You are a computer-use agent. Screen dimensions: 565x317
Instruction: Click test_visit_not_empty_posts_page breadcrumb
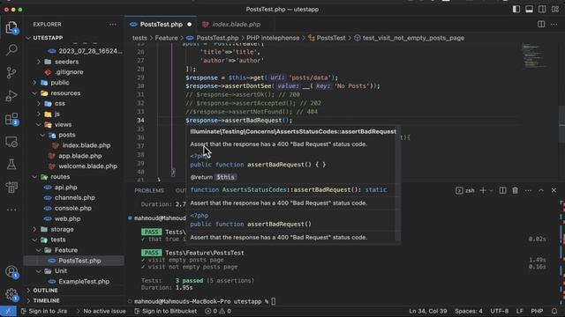click(410, 38)
